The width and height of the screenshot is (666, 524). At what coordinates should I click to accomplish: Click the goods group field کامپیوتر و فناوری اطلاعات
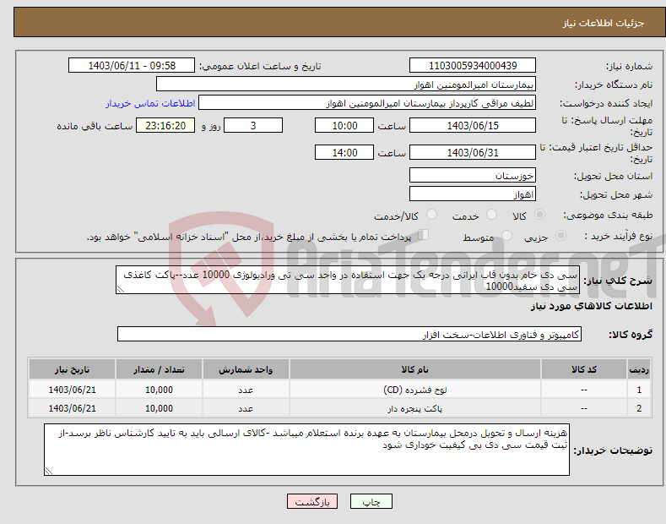click(x=349, y=335)
